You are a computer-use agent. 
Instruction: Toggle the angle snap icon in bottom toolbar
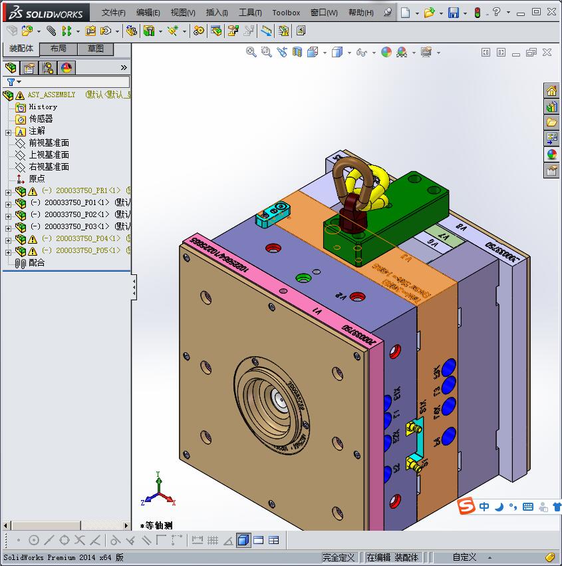228,541
